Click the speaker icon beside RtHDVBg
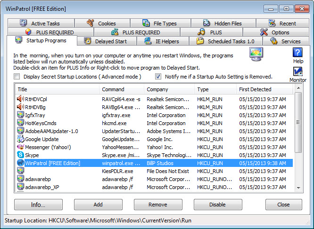 click(20, 107)
